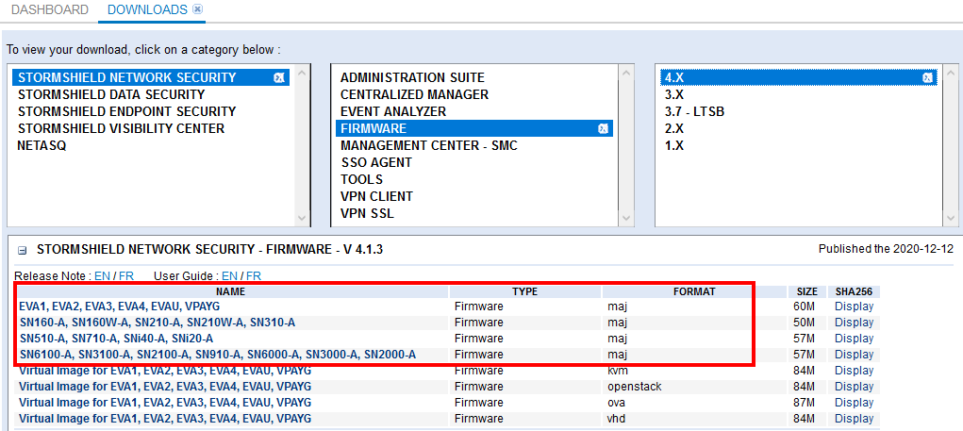Click the x icon on FIRMWARE row
The width and height of the screenshot is (963, 431).
click(x=604, y=128)
